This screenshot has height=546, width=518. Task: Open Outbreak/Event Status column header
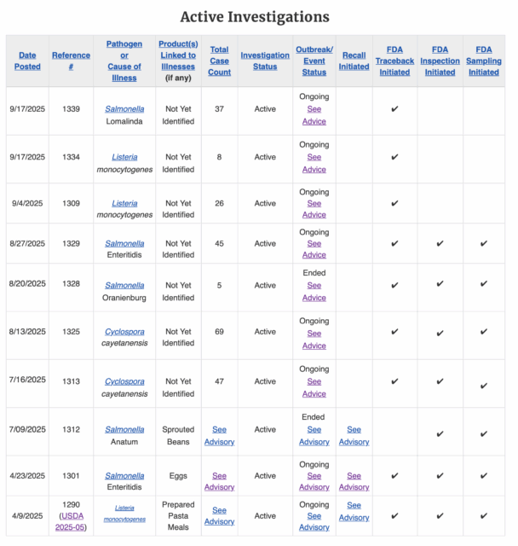(314, 61)
